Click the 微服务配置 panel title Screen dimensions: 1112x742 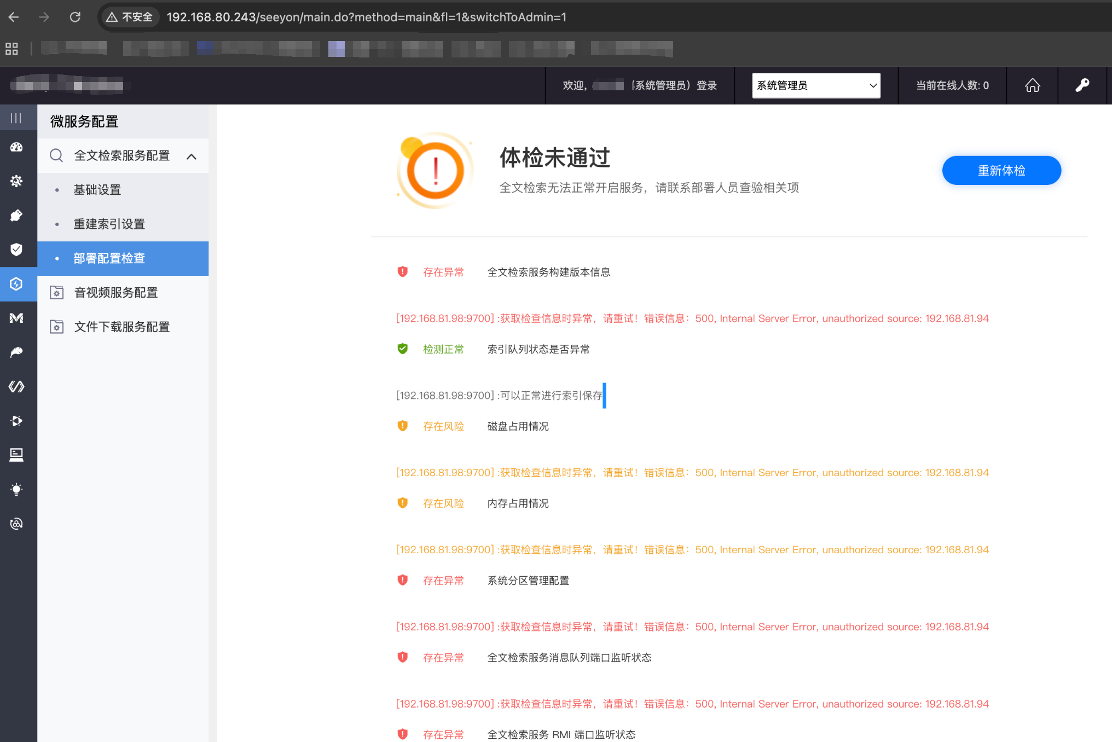84,121
